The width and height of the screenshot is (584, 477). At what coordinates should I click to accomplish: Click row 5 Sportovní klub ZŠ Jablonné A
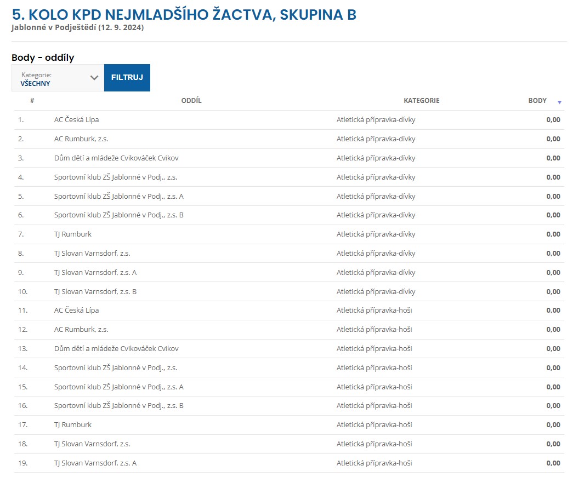[x=289, y=196]
